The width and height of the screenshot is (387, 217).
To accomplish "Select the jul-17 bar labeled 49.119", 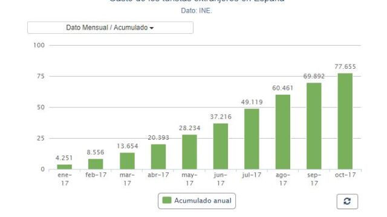I will (x=252, y=139).
